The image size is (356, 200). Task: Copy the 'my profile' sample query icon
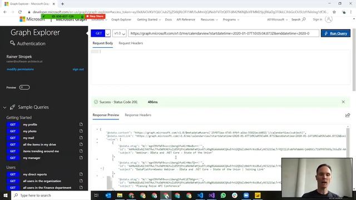81,124
